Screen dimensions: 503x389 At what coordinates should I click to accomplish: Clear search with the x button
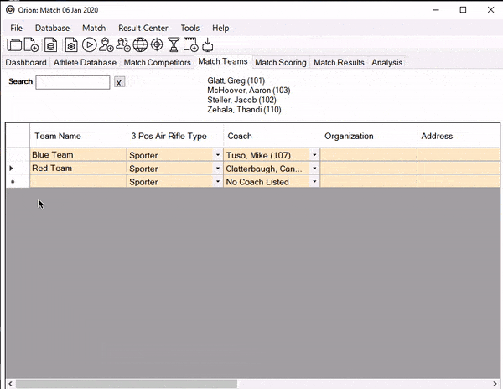[x=119, y=82]
